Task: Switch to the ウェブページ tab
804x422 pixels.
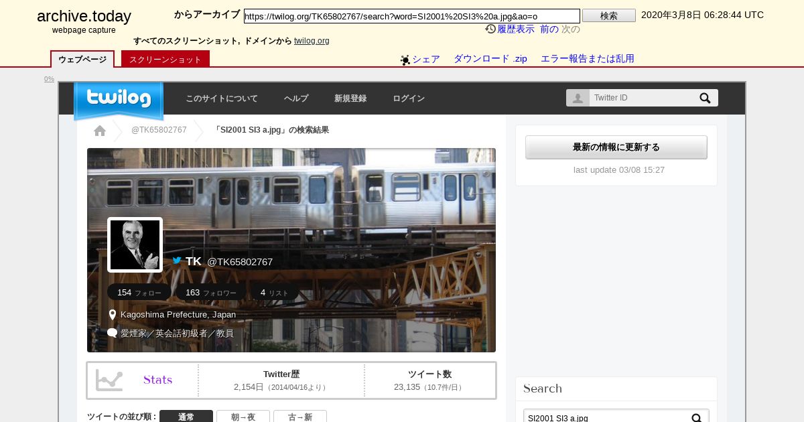Action: [82, 59]
